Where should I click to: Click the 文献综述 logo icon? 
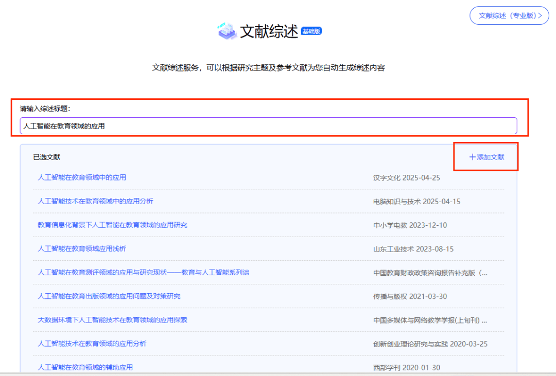pyautogui.click(x=227, y=31)
